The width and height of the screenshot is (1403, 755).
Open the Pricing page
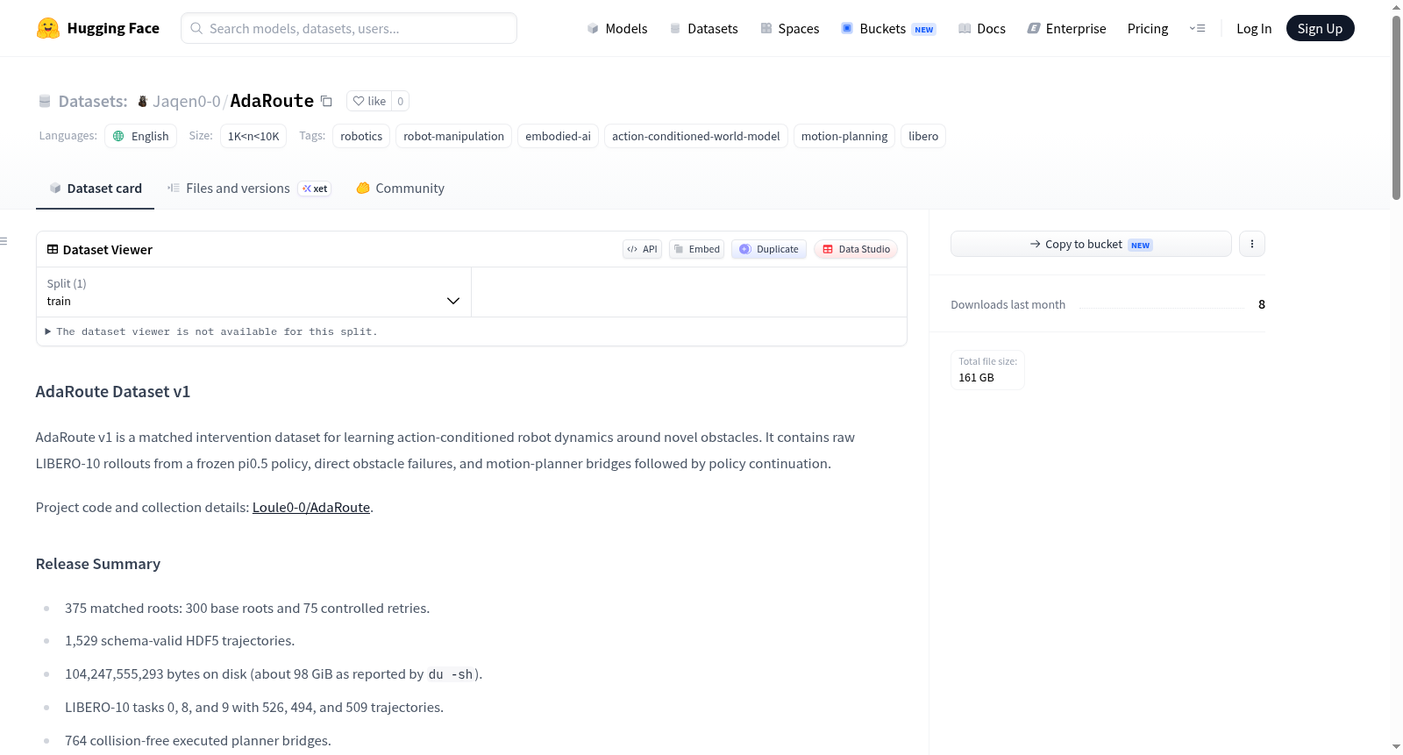[1148, 28]
